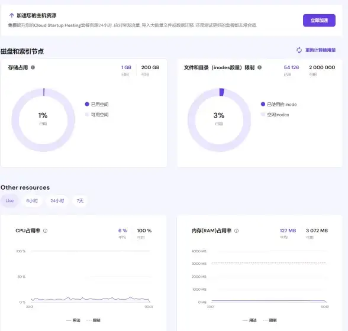The width and height of the screenshot is (348, 331).
Task: Click the 54 126 used inodes value
Action: [291, 67]
